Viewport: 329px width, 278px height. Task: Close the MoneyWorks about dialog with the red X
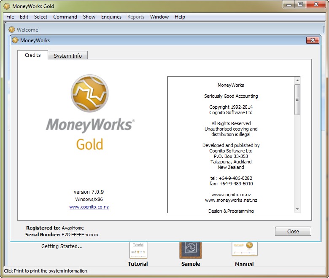pos(313,40)
